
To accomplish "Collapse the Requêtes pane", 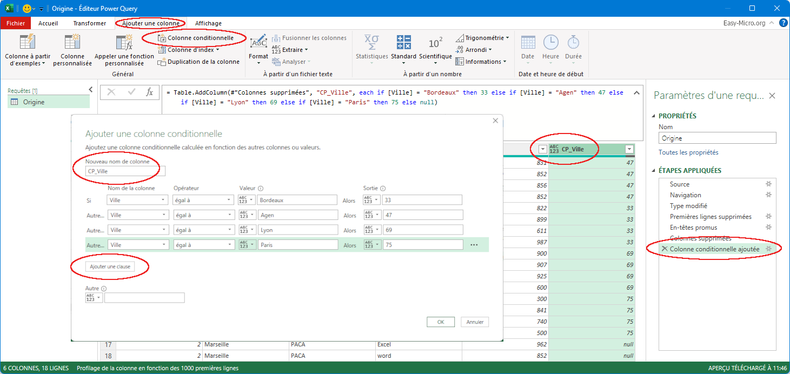I will click(90, 90).
